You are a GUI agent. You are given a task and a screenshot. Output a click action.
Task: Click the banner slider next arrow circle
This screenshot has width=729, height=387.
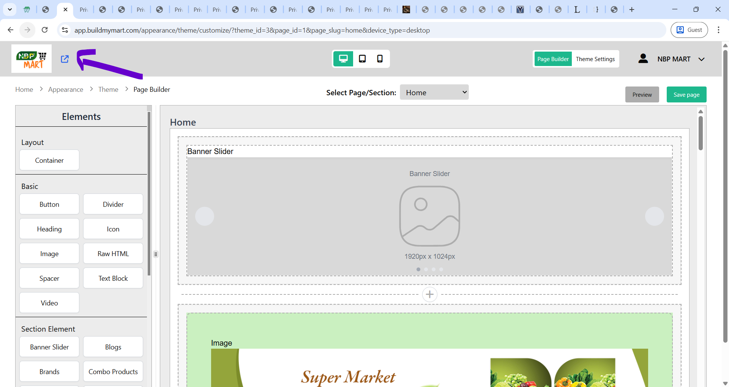655,216
